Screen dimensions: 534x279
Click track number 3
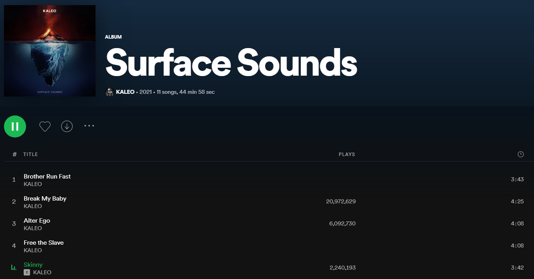coord(14,223)
